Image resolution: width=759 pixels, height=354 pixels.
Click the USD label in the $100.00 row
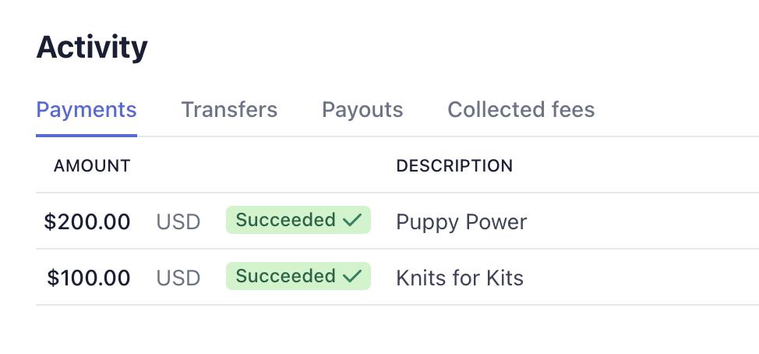(178, 278)
